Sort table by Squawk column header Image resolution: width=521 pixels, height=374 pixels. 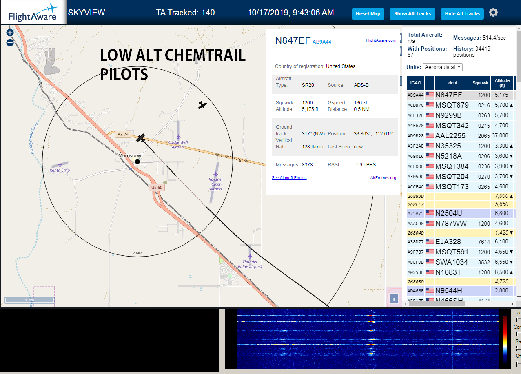pyautogui.click(x=480, y=83)
